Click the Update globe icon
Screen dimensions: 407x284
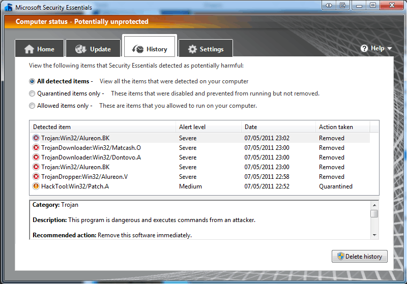pyautogui.click(x=80, y=49)
